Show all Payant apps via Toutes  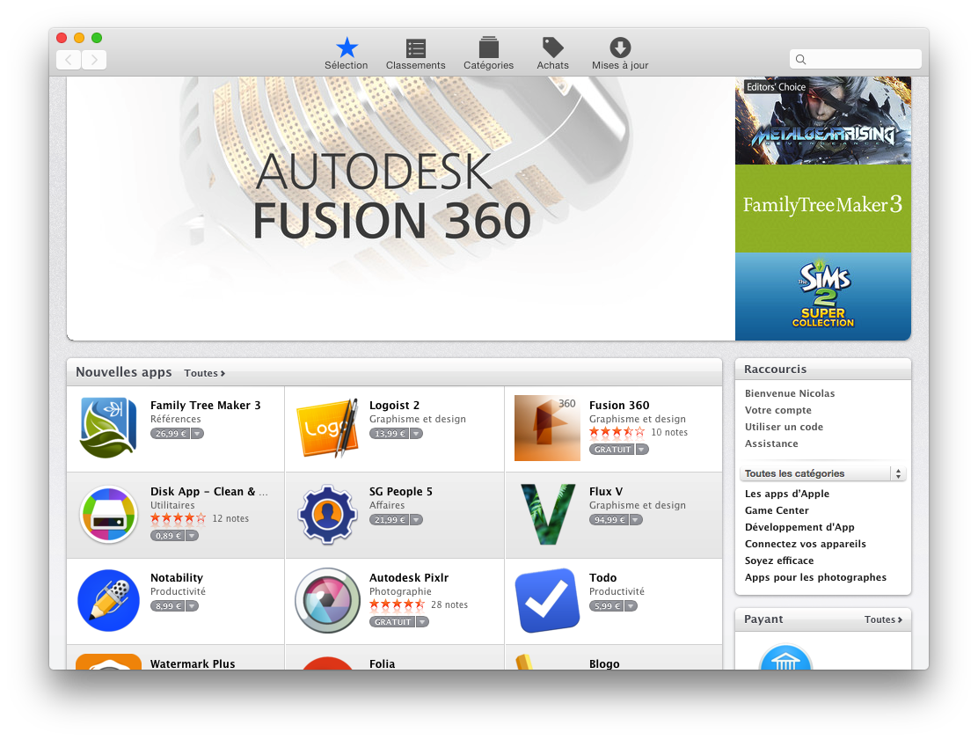tap(883, 619)
